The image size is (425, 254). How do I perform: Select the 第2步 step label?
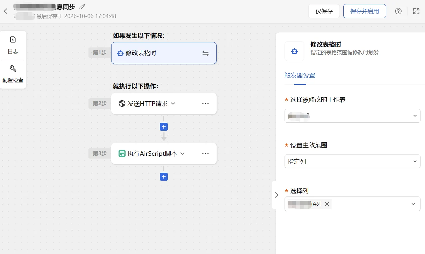[100, 103]
